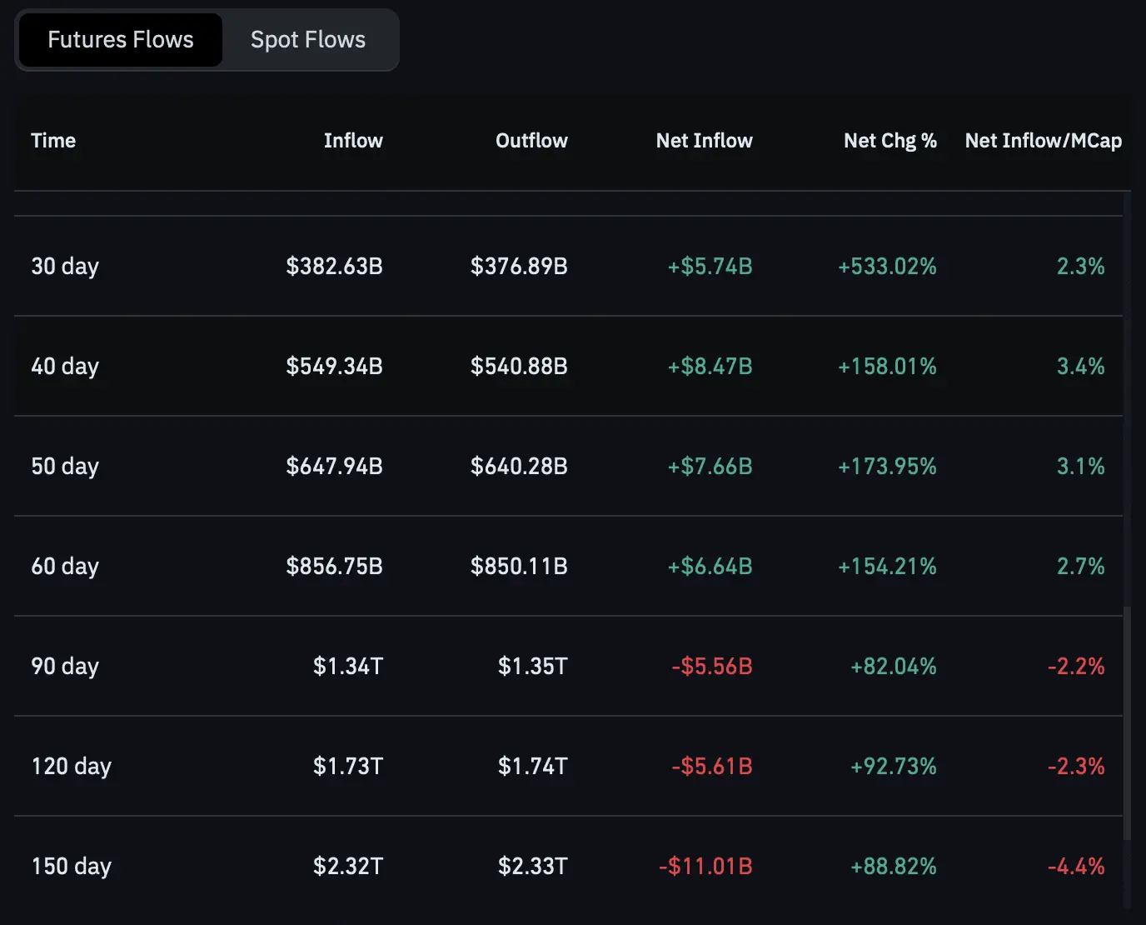Select the $1.34T inflow value
The width and height of the screenshot is (1146, 925).
click(348, 666)
